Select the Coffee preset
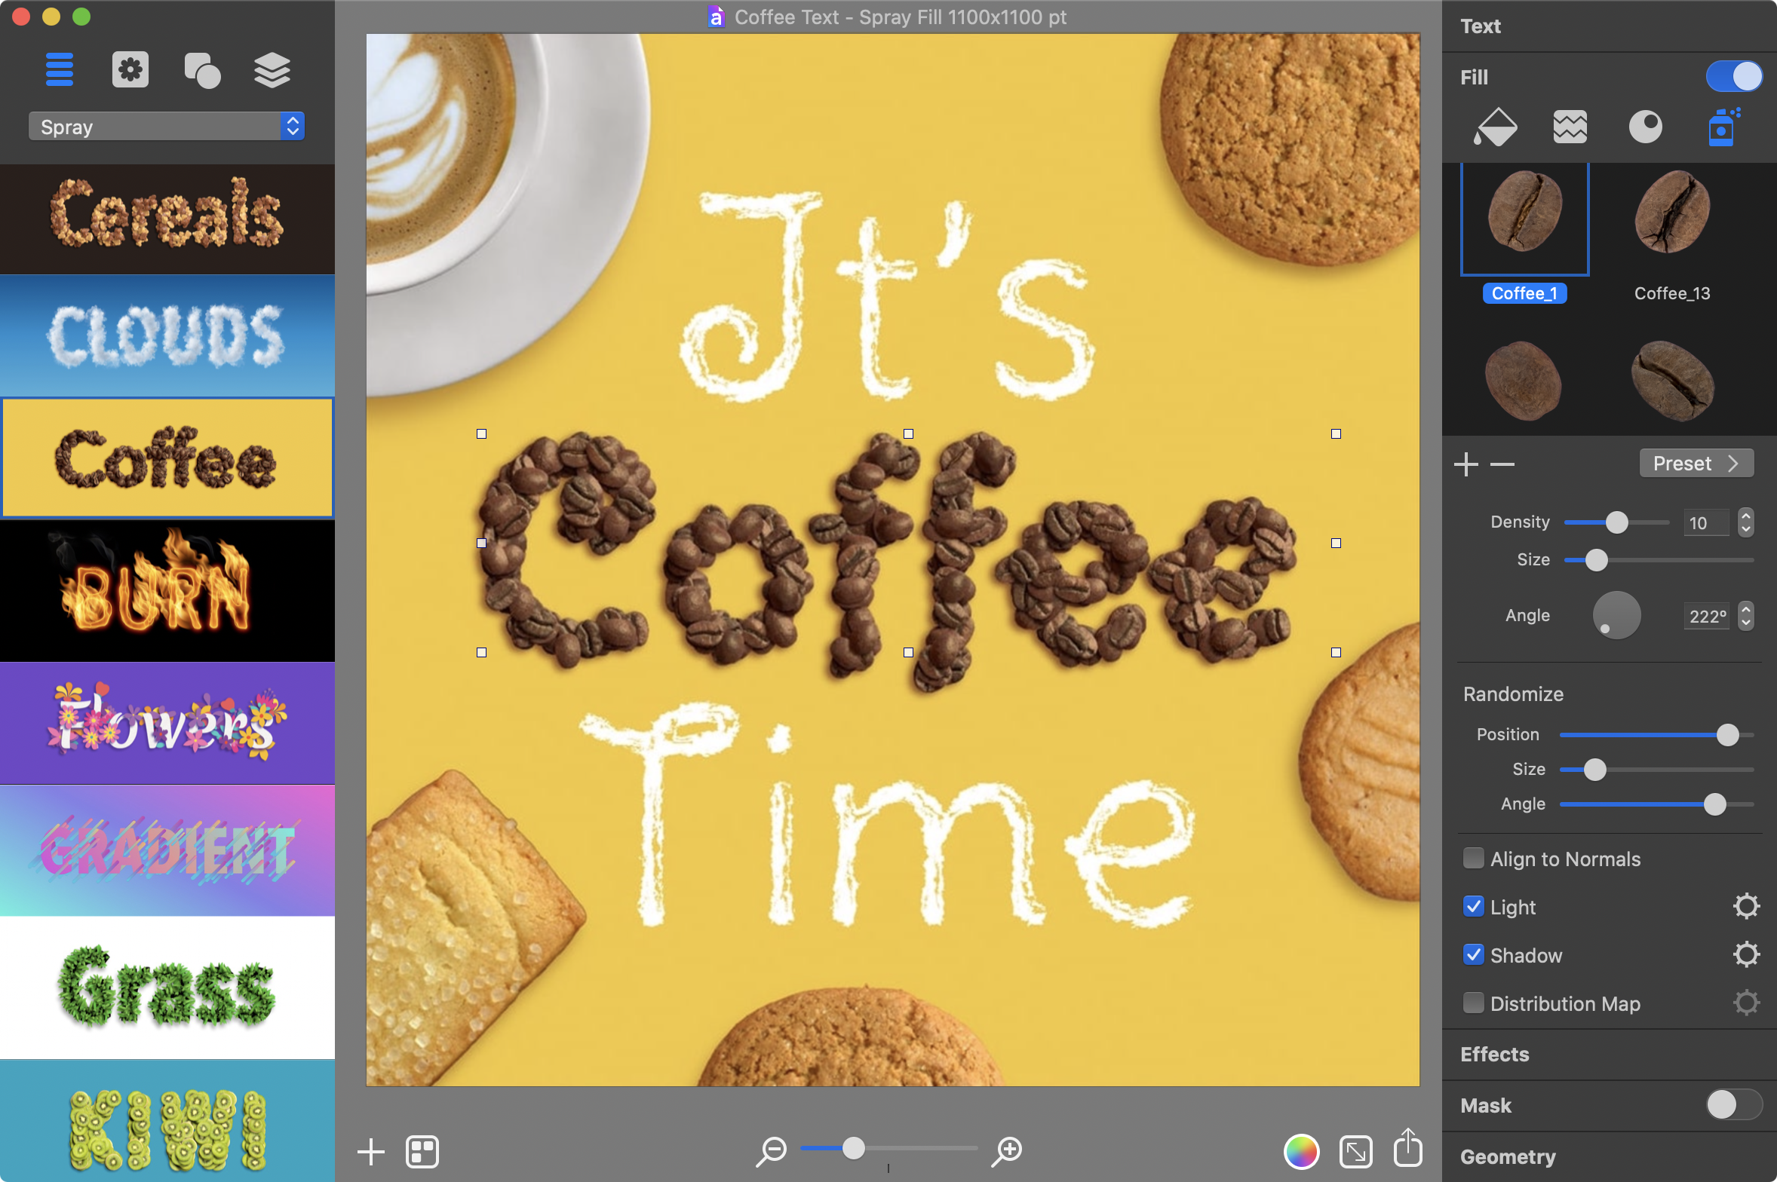The width and height of the screenshot is (1777, 1182). point(167,458)
